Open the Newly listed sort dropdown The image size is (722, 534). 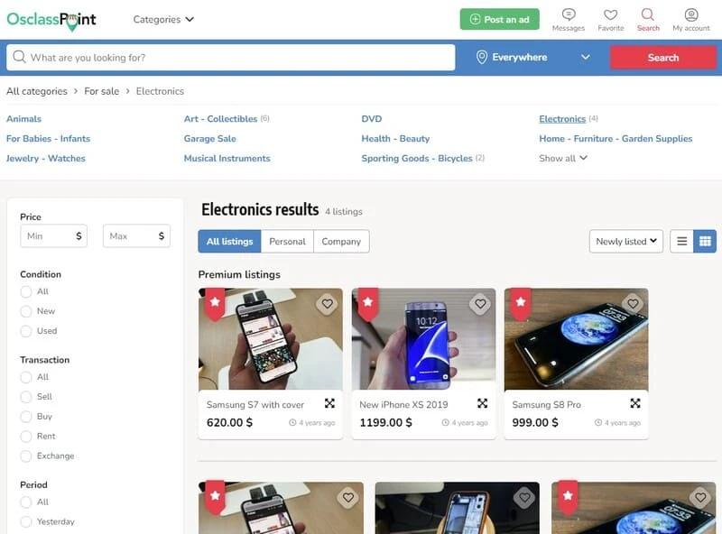point(625,241)
